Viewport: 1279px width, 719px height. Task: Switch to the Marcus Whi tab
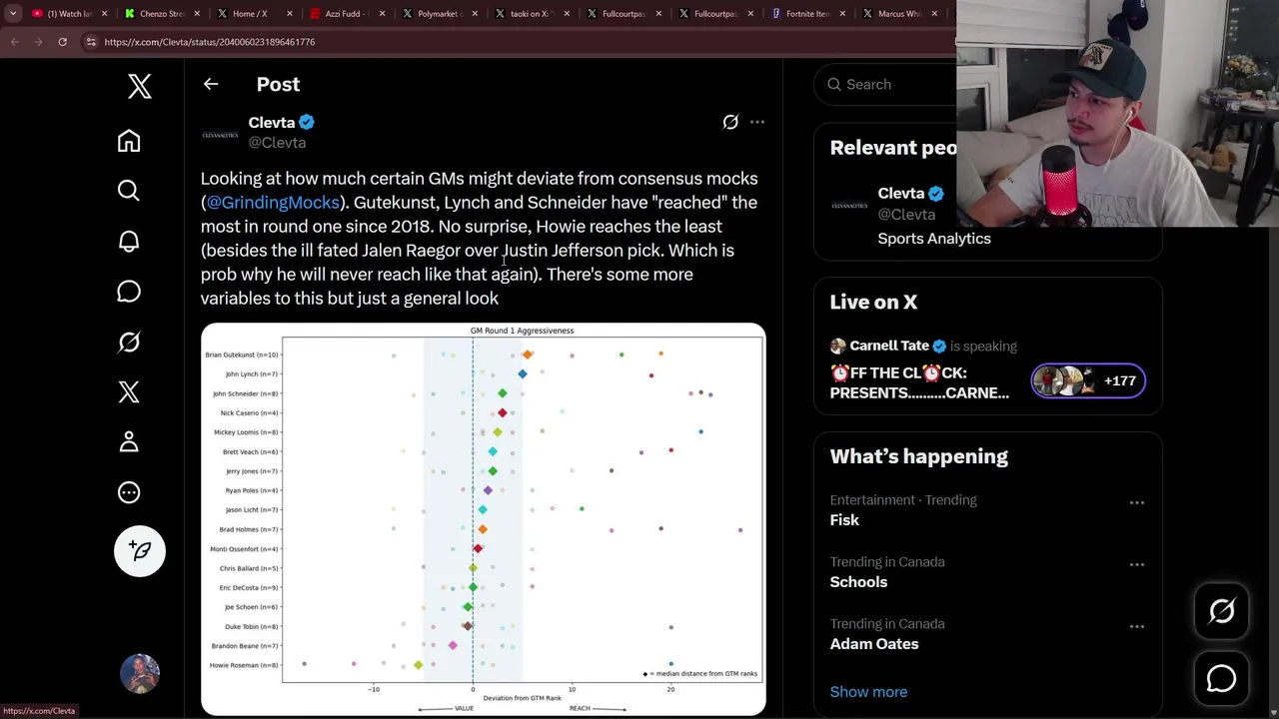point(897,14)
